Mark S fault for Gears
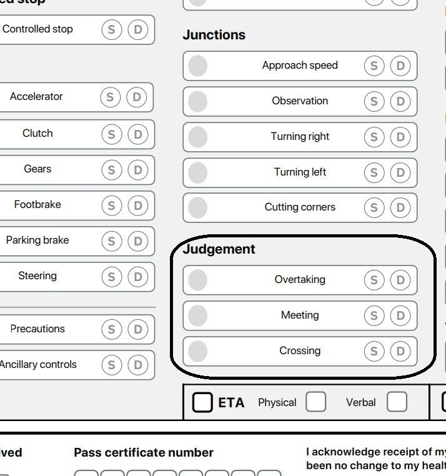 (111, 170)
